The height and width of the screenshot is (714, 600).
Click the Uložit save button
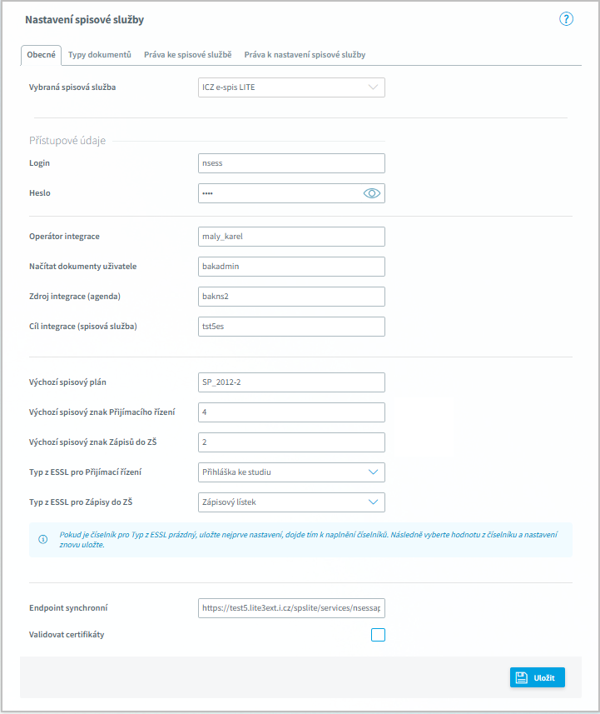point(538,677)
